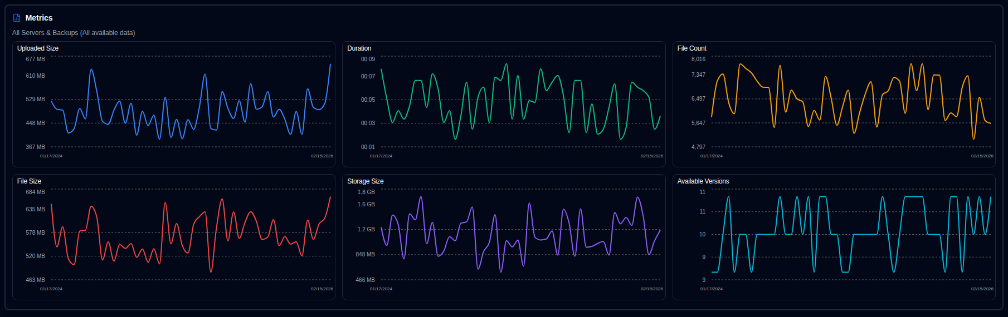This screenshot has width=1008, height=317.
Task: Click the 5,647 File Count axis label
Action: pyautogui.click(x=698, y=123)
